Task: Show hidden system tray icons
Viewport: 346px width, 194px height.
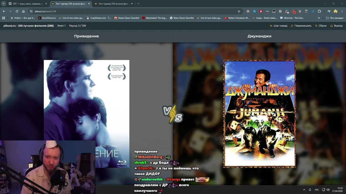Action: click(x=304, y=190)
